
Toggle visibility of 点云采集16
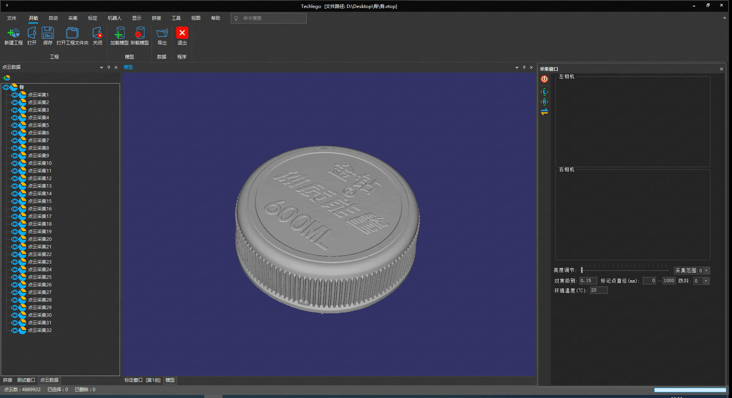coord(15,209)
